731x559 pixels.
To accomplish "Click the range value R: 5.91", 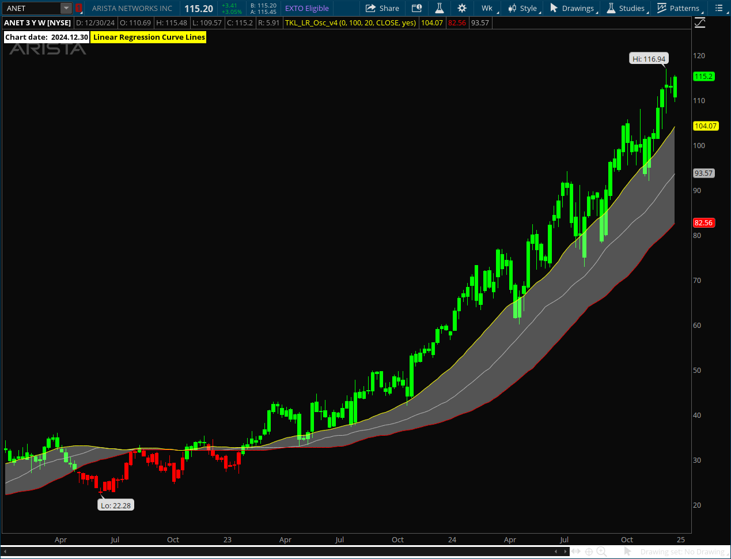I will coord(269,23).
